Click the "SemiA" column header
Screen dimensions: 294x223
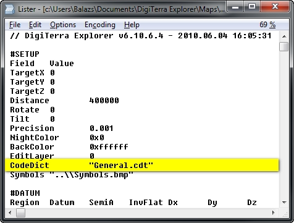(x=101, y=203)
